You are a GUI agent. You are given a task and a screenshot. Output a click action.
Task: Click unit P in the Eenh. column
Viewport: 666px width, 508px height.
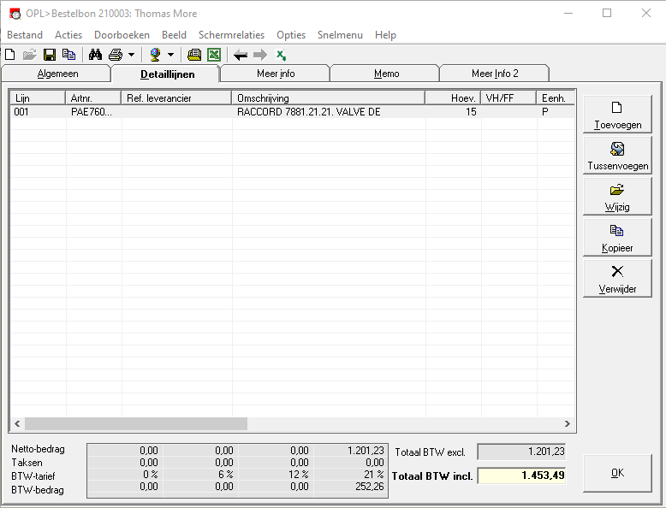tap(545, 112)
